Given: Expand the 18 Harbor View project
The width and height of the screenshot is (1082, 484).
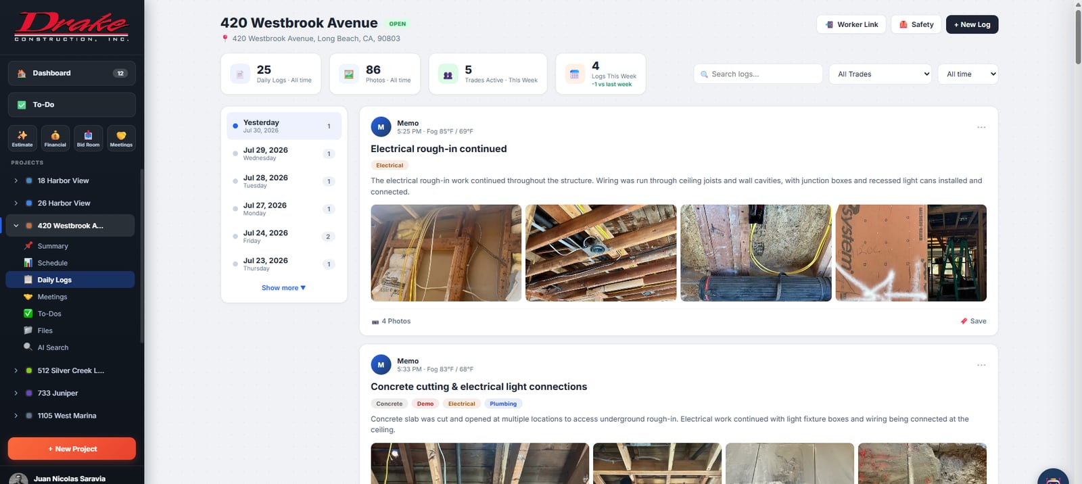Looking at the screenshot, I should (16, 180).
